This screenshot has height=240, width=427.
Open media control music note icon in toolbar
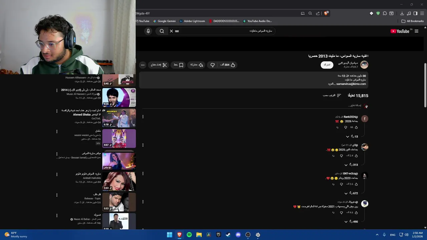[409, 13]
